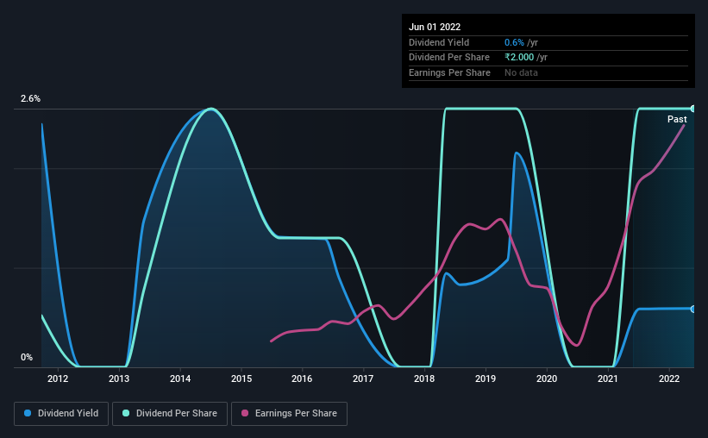
Task: Select the 2012 x-axis label
Action: (x=58, y=379)
